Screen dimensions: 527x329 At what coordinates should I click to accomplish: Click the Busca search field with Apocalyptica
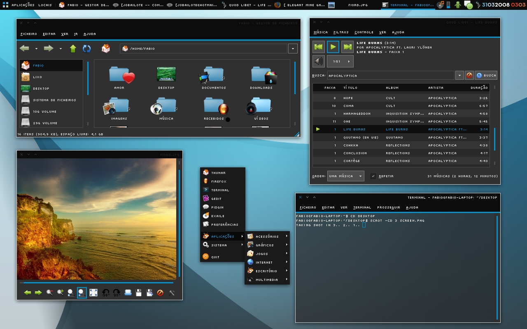[x=391, y=75]
